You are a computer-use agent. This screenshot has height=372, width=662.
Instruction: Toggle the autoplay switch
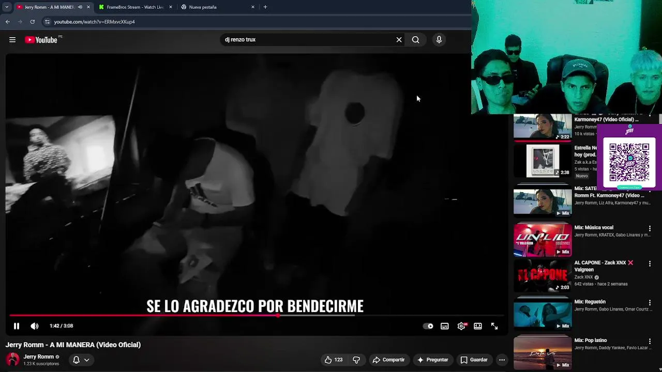[428, 326]
